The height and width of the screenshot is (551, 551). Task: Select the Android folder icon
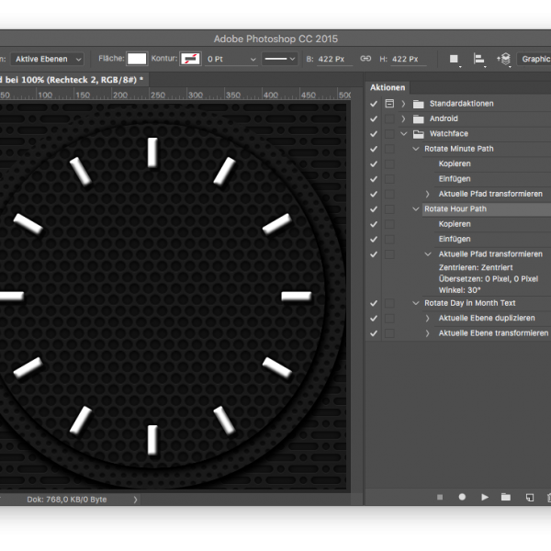418,118
